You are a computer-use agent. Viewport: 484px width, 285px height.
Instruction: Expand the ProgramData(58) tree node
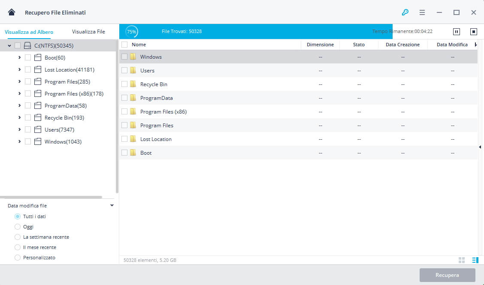[19, 106]
